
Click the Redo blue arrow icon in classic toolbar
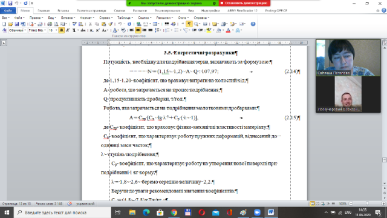click(129, 24)
